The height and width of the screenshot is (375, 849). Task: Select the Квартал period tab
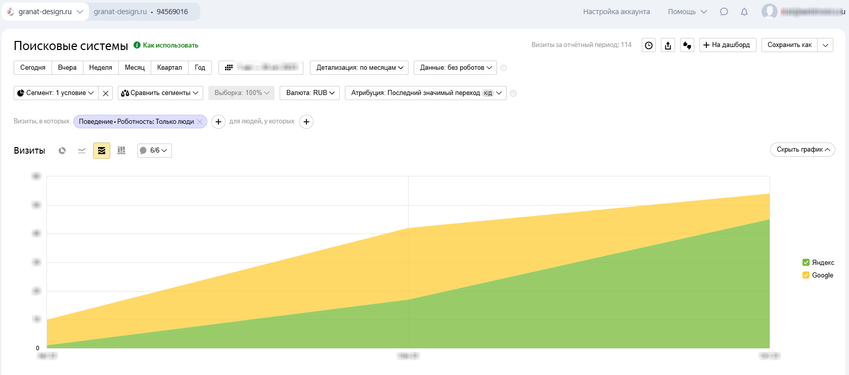pos(169,68)
